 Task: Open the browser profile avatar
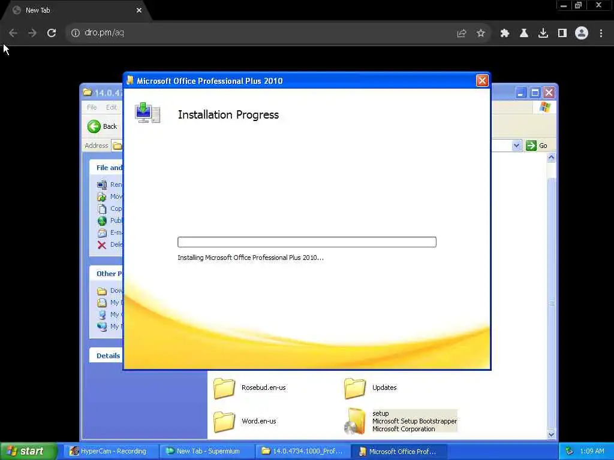pyautogui.click(x=582, y=33)
